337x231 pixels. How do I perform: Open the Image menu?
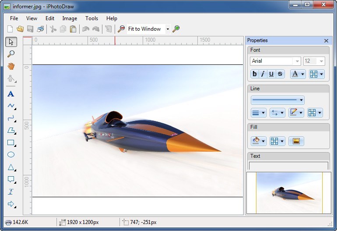70,18
